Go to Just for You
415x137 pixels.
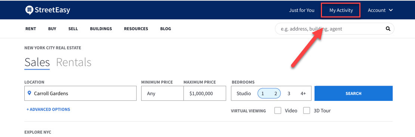302,10
